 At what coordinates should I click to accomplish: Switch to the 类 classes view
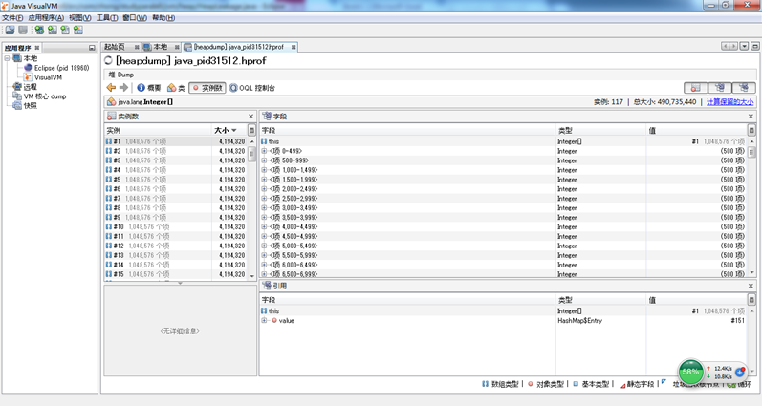[176, 88]
